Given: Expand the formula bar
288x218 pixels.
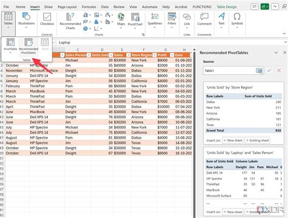Looking at the screenshot, I should 286,42.
